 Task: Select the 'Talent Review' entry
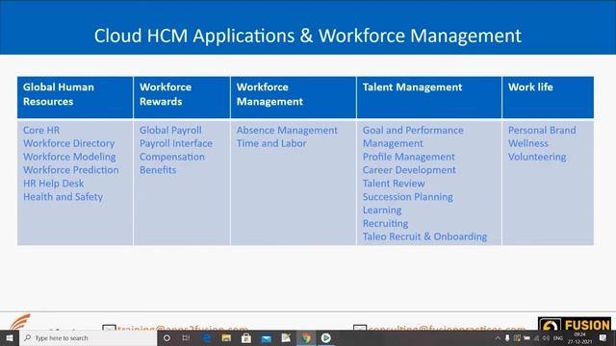pos(394,184)
